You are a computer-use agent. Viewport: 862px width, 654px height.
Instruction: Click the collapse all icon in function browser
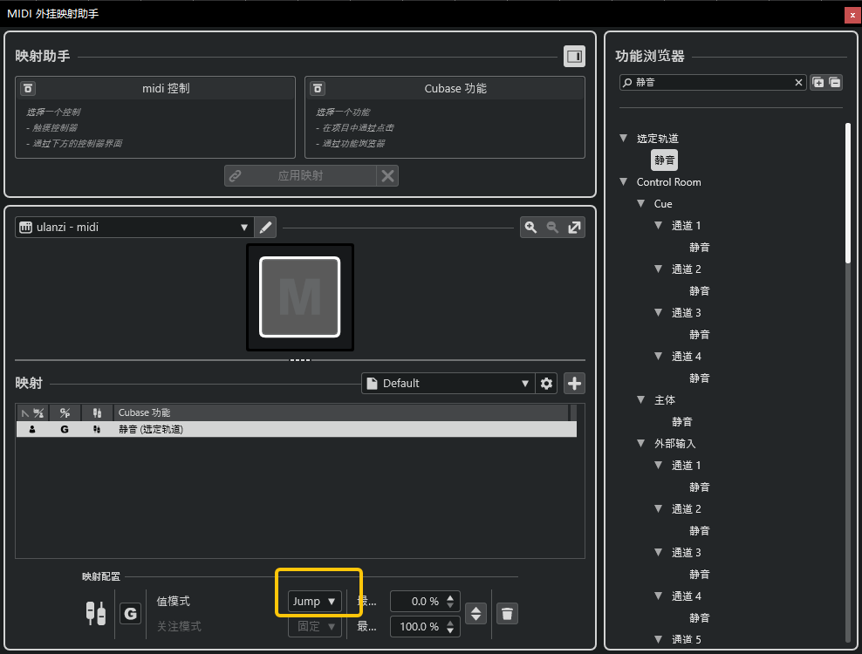834,83
